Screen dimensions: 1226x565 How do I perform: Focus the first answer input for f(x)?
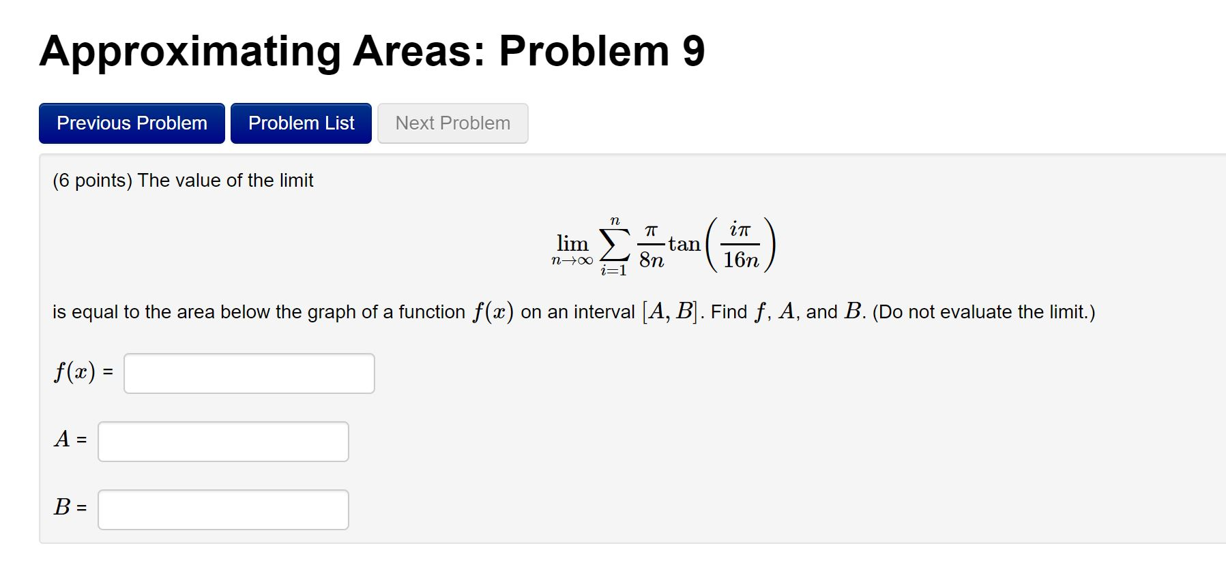point(248,373)
